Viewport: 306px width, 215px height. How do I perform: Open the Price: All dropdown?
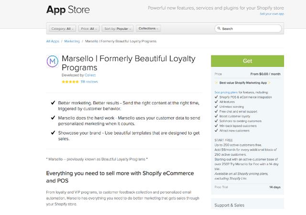click(89, 29)
